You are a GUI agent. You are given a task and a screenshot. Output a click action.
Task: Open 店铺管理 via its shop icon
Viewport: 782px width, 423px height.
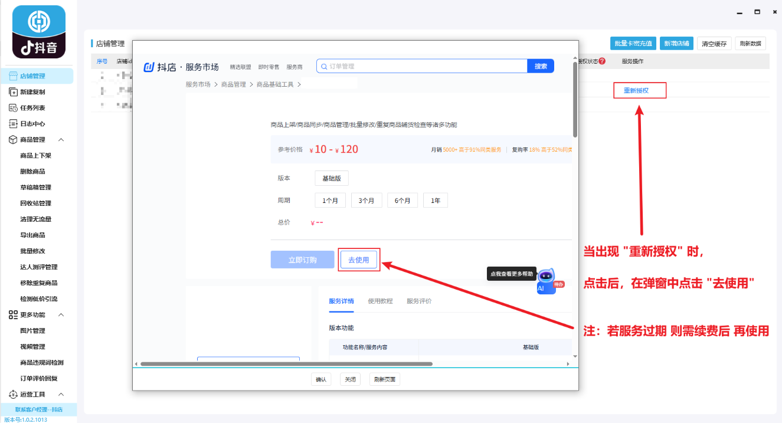(x=14, y=76)
